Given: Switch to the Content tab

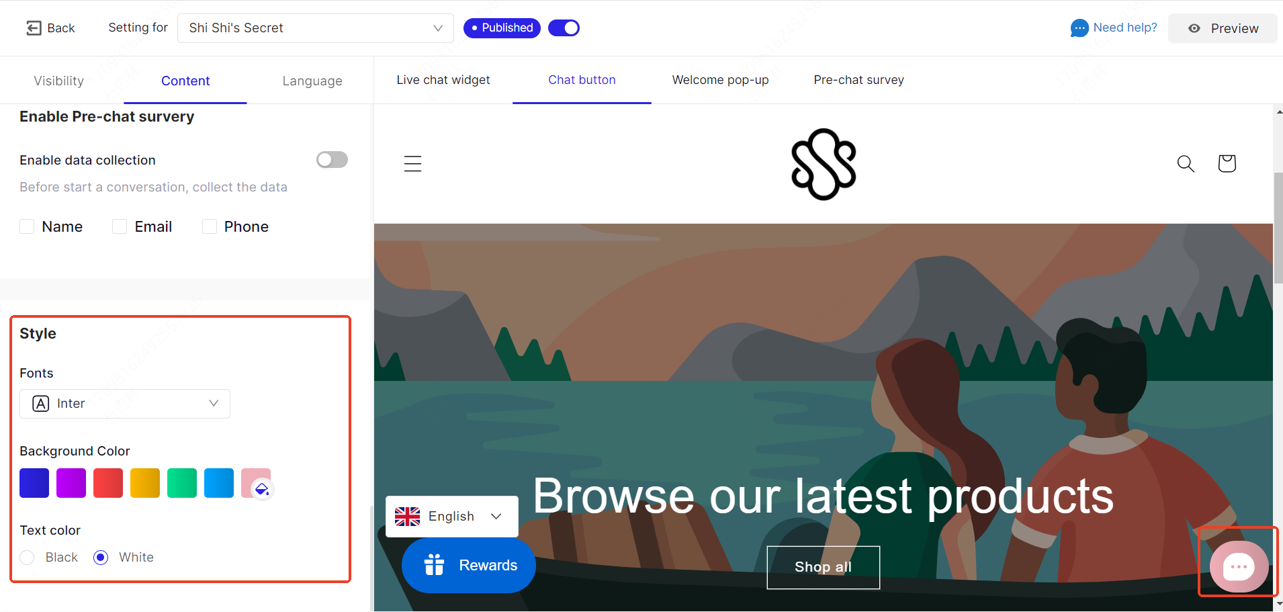Looking at the screenshot, I should (185, 81).
